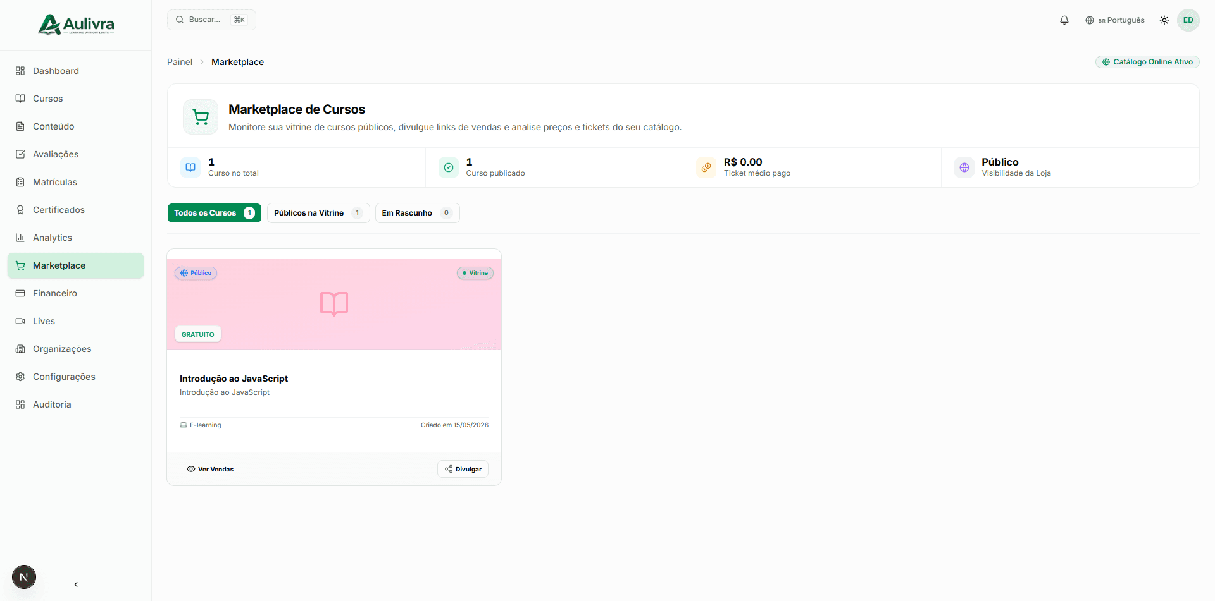Open Matrículas in sidebar
This screenshot has height=601, width=1215.
click(75, 182)
